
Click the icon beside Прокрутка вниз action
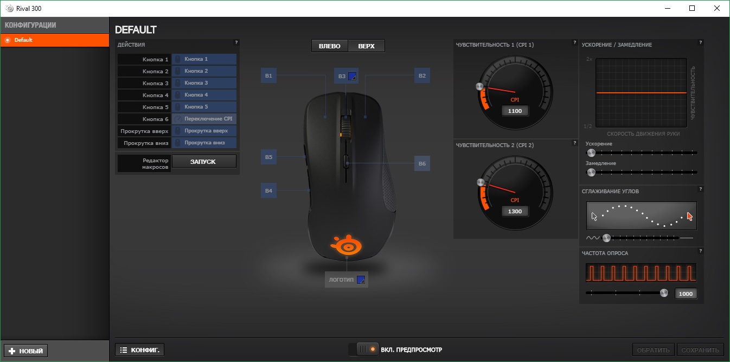pos(177,143)
